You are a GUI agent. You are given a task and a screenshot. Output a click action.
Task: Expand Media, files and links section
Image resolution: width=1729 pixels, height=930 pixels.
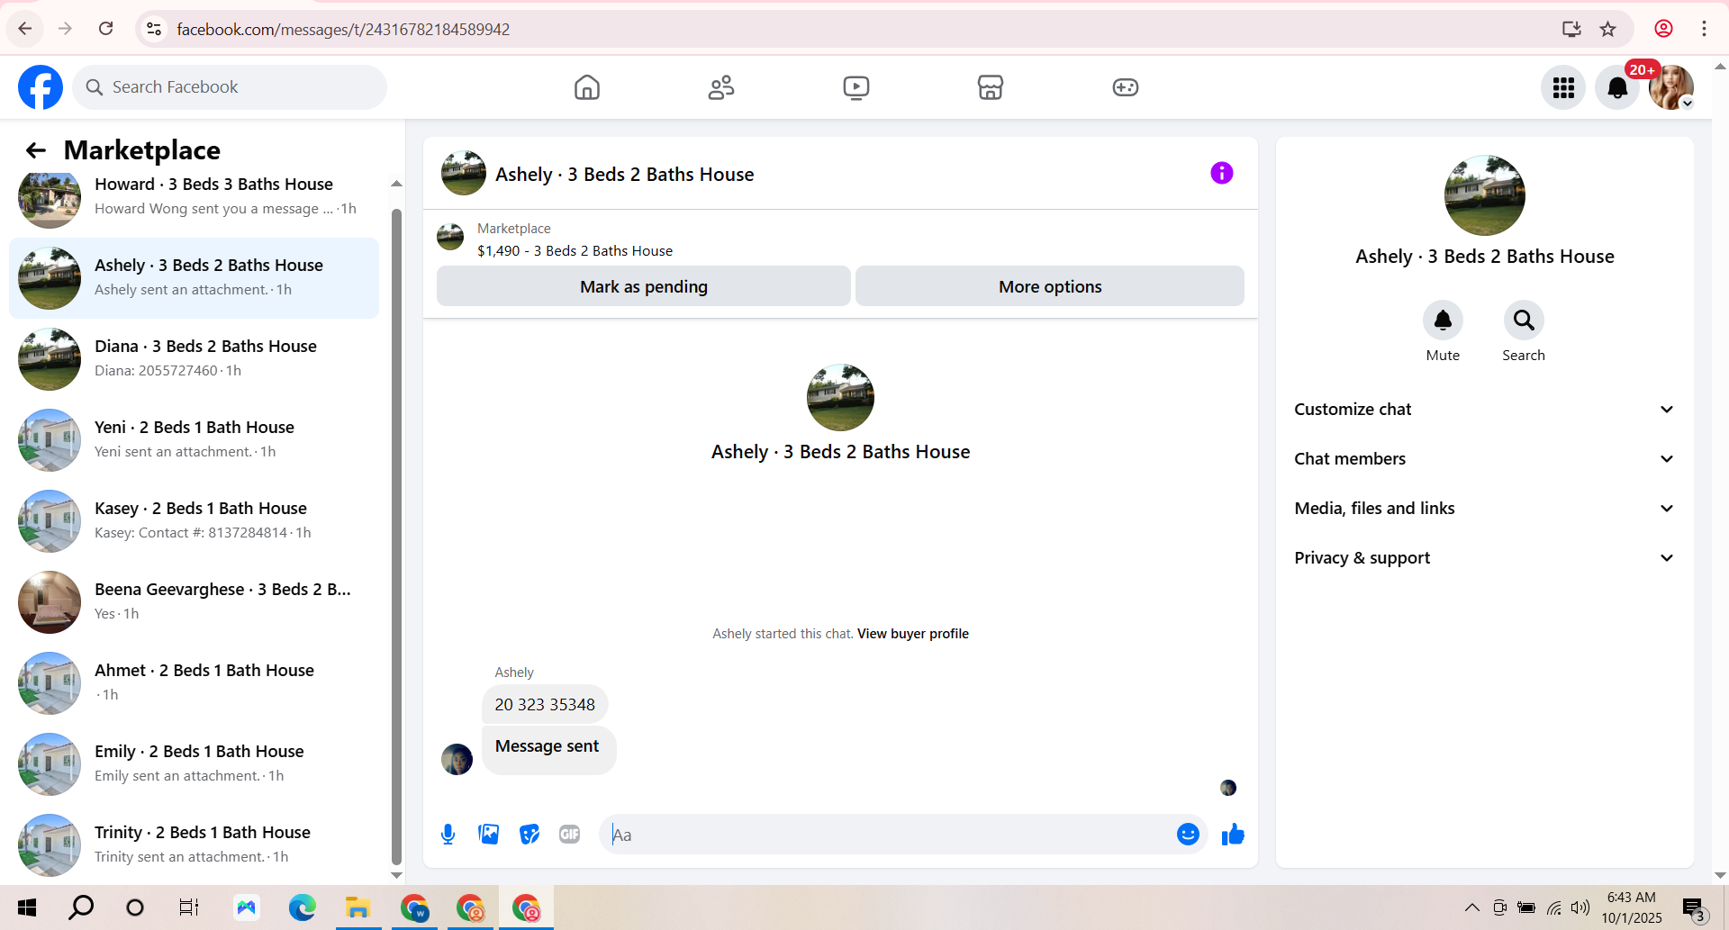point(1484,509)
